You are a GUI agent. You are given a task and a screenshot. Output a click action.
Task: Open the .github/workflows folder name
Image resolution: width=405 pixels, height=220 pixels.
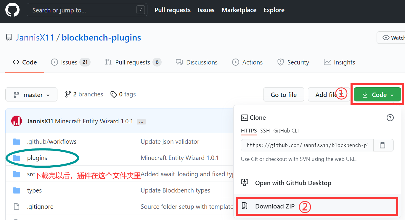coord(52,142)
